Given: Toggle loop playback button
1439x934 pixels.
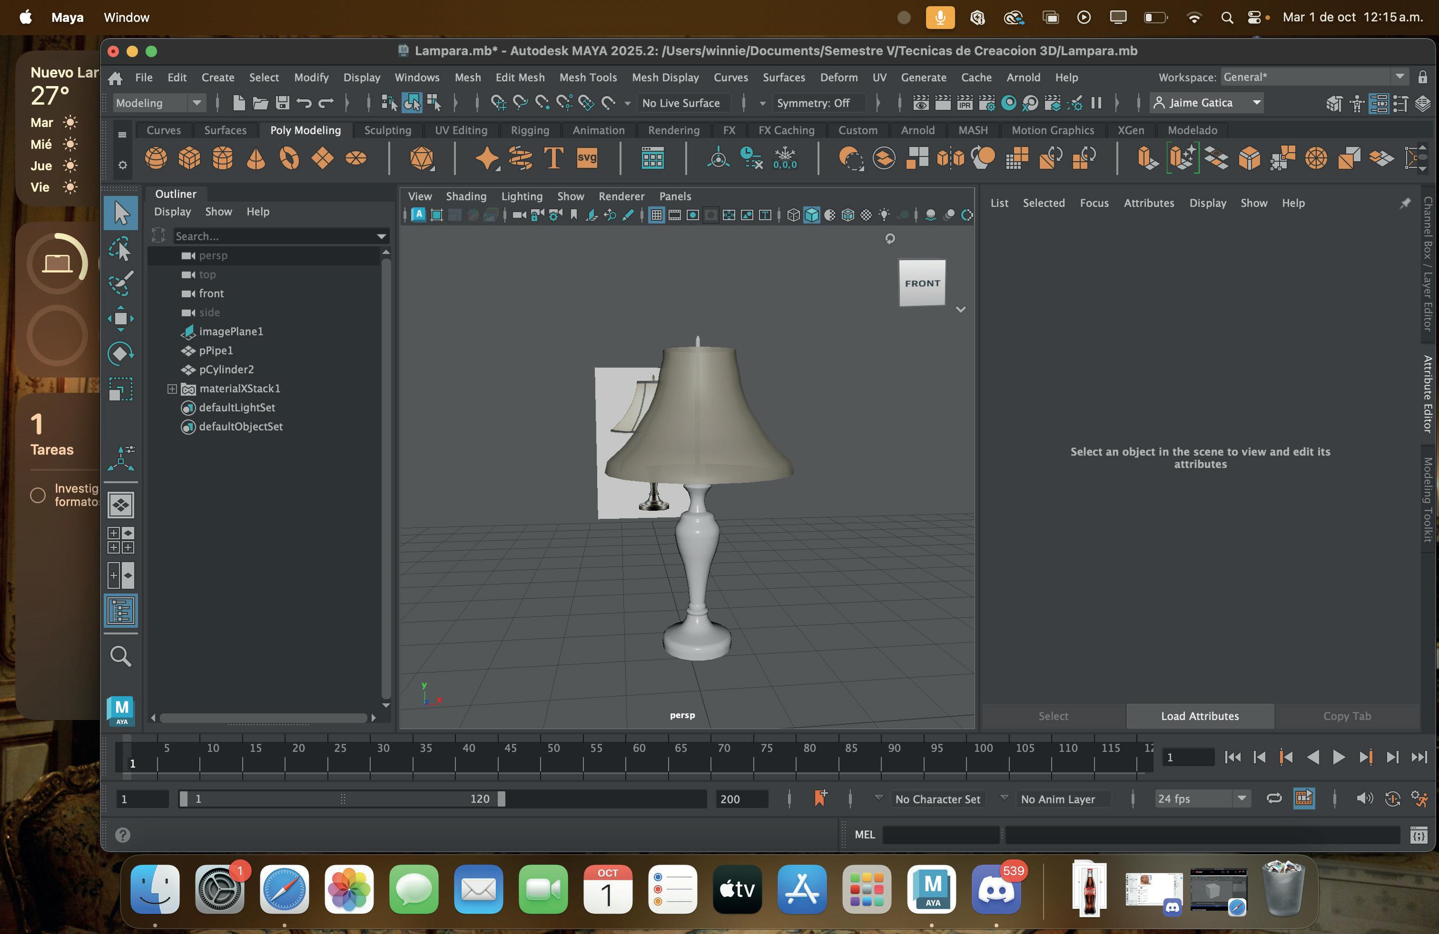Looking at the screenshot, I should point(1274,798).
